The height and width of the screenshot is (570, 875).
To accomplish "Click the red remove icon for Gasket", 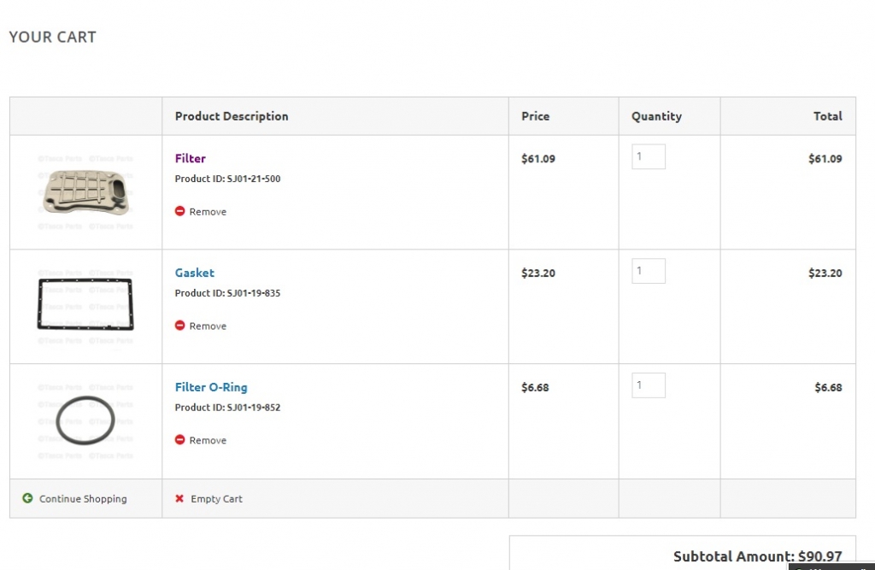I will [x=179, y=326].
